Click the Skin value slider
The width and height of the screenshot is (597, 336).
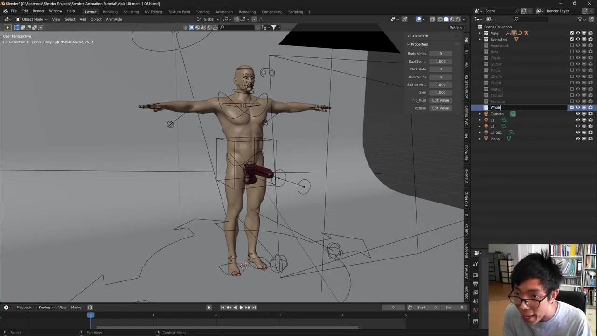pos(440,92)
